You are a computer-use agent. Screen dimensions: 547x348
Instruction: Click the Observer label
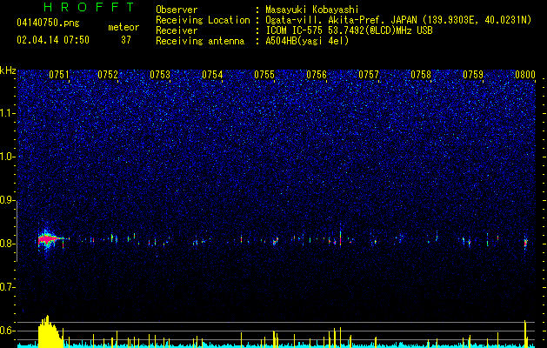[177, 10]
